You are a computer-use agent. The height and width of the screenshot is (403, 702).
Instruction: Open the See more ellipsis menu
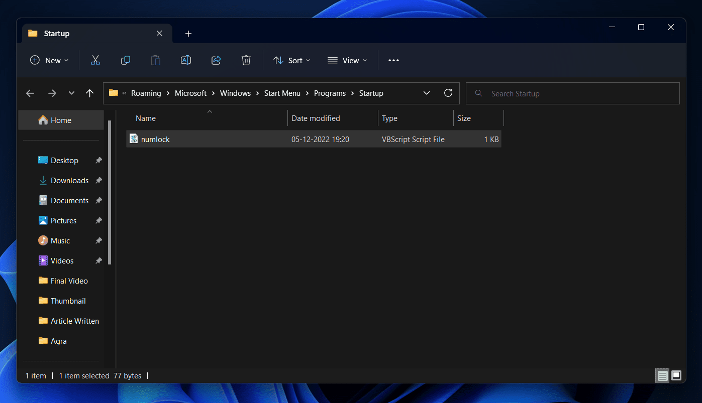(393, 60)
